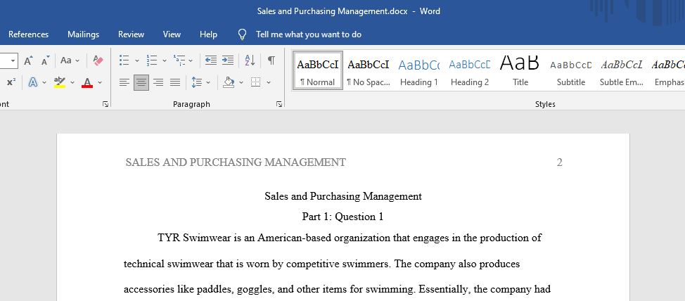Justify paragraph text

(x=175, y=82)
